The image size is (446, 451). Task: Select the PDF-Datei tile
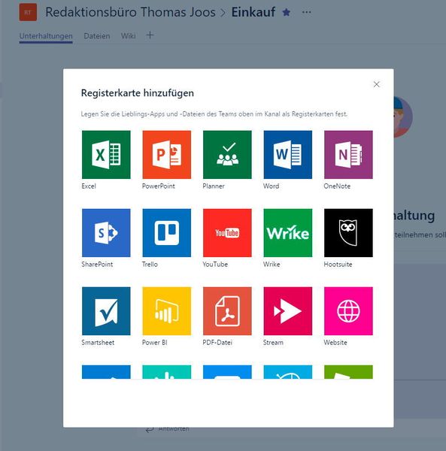click(227, 311)
